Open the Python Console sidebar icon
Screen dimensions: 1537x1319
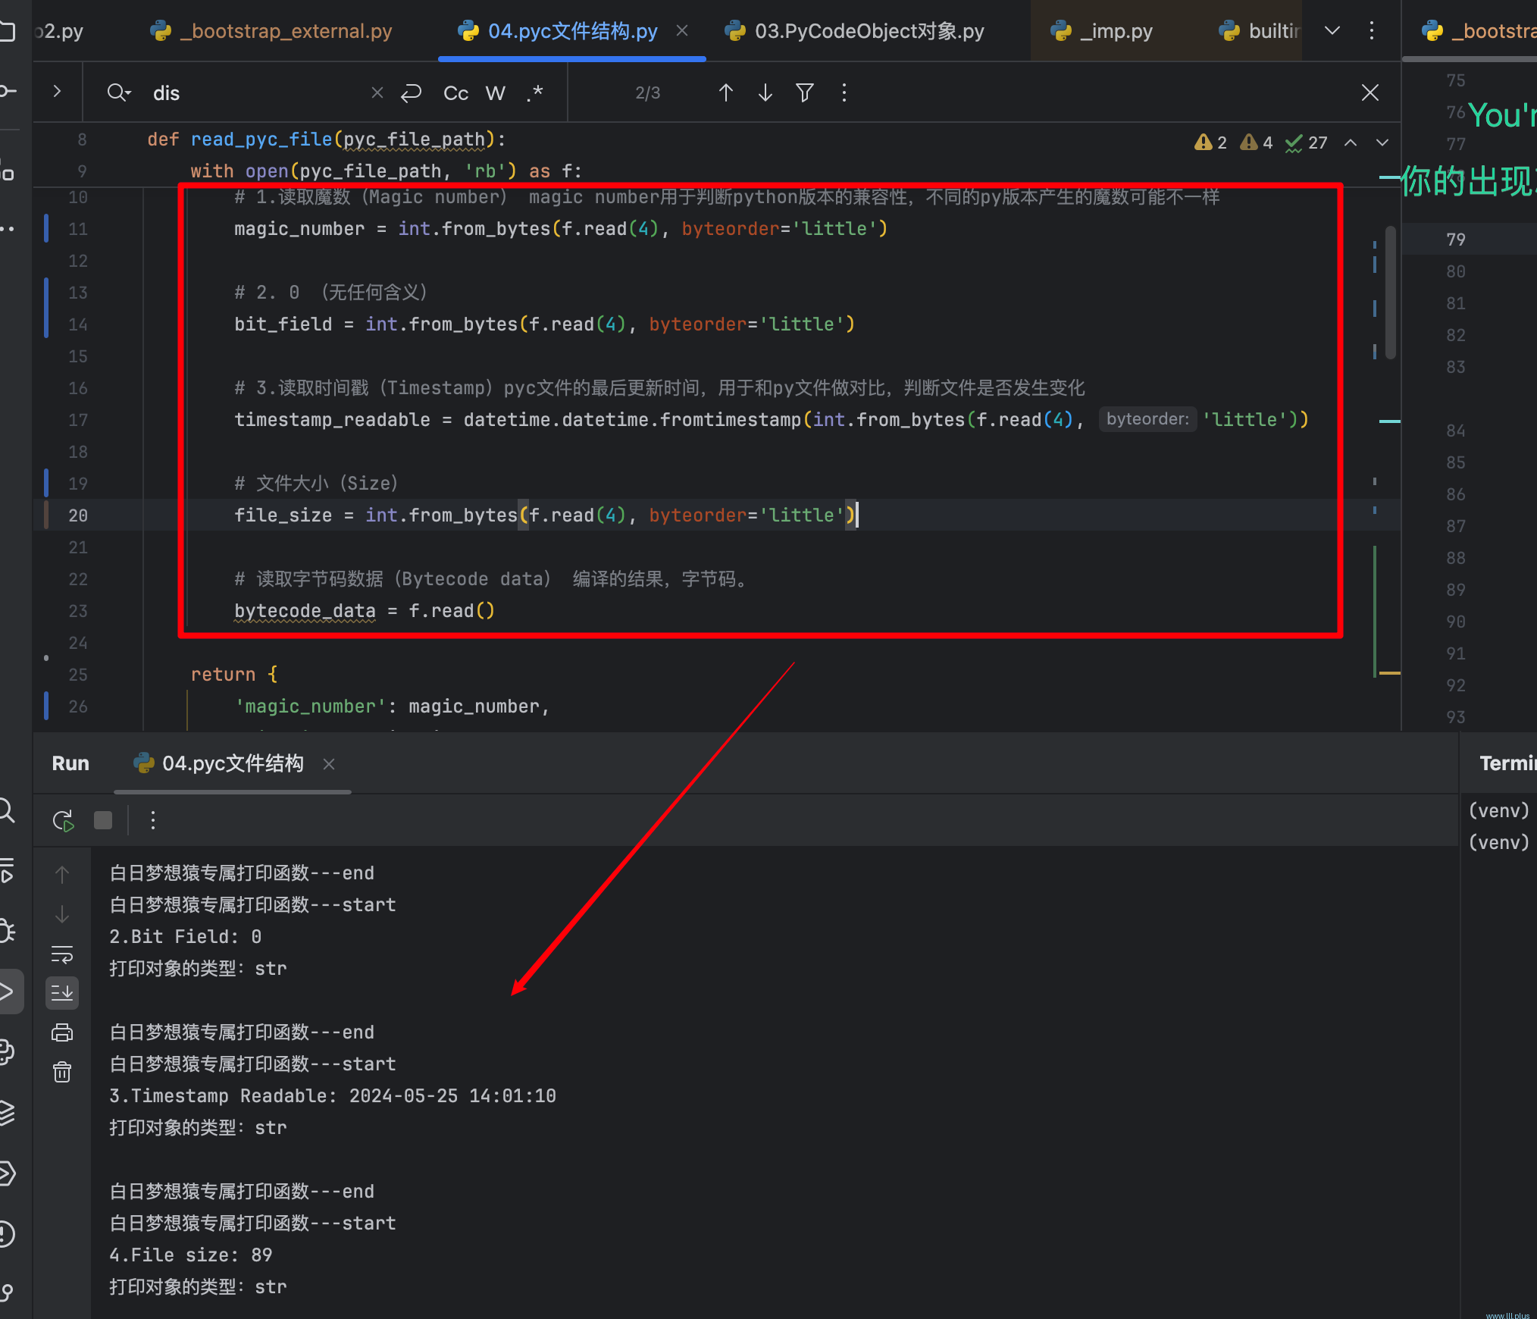[6, 1051]
